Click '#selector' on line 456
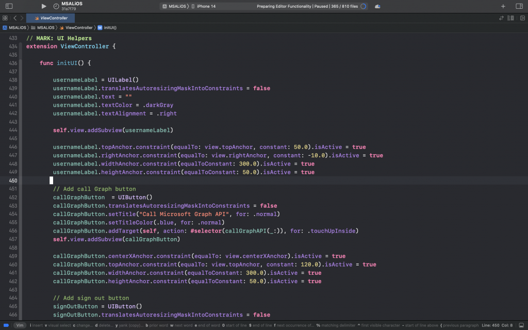The height and width of the screenshot is (330, 528). pyautogui.click(x=206, y=231)
